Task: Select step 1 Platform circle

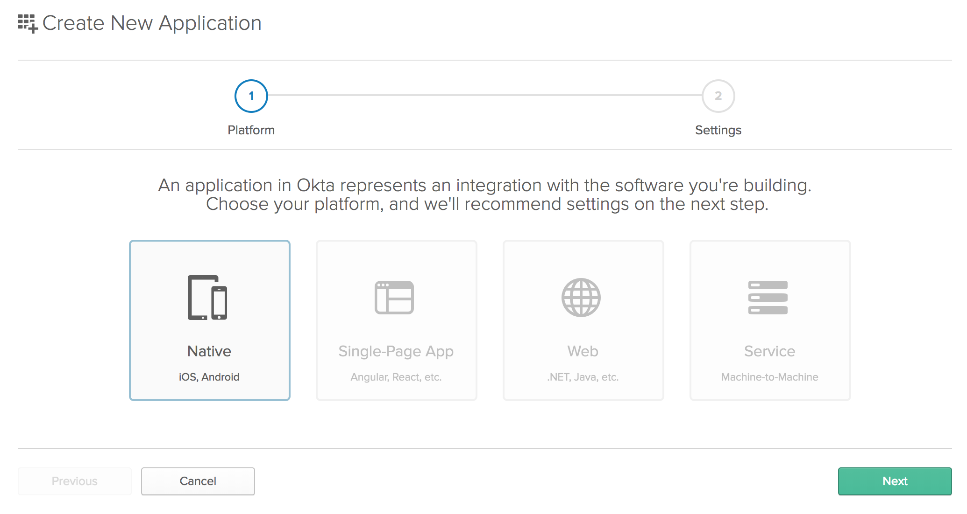Action: point(251,96)
